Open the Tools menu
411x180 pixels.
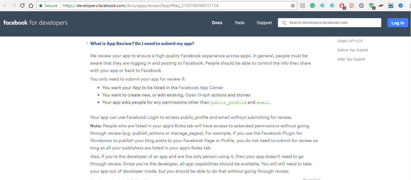[240, 23]
